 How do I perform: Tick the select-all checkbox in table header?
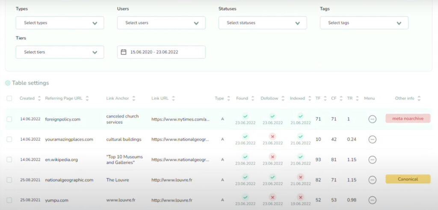point(9,98)
